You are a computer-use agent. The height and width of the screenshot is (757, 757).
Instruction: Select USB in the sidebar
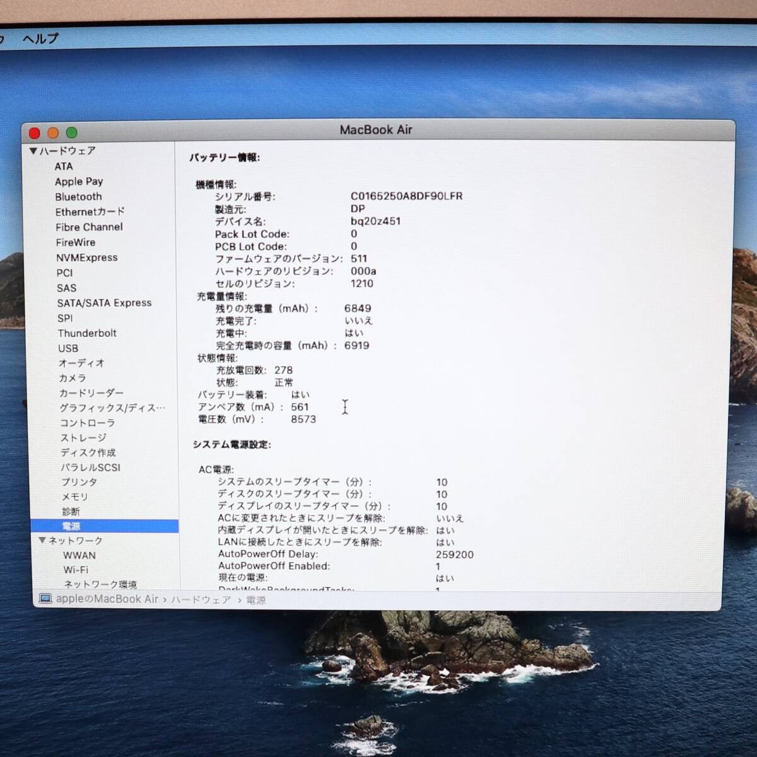click(x=68, y=348)
